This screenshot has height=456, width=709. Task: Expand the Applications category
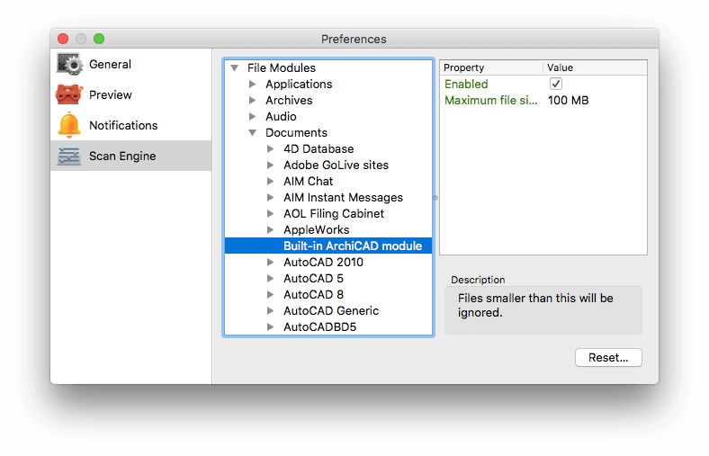[x=253, y=84]
